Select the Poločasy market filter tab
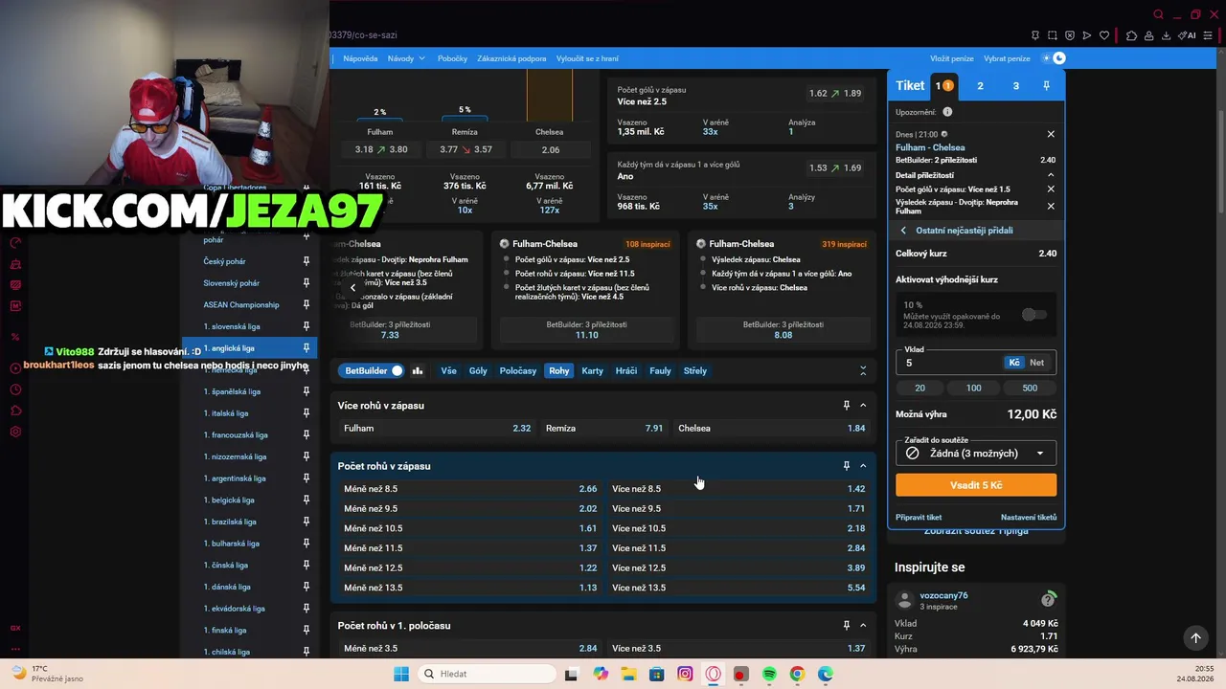The width and height of the screenshot is (1226, 689). click(518, 371)
